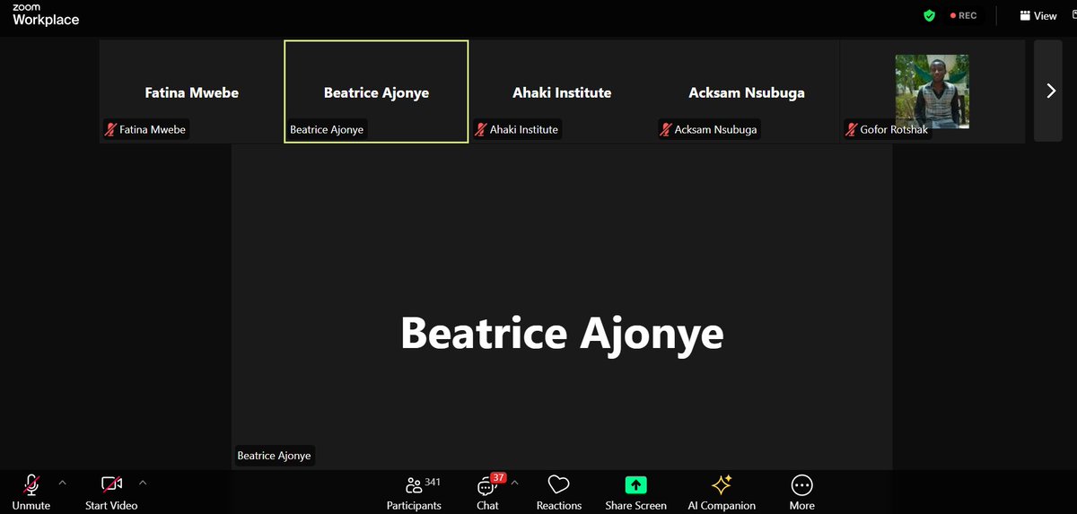Click the green Share Screen button
The height and width of the screenshot is (514, 1077).
click(635, 492)
